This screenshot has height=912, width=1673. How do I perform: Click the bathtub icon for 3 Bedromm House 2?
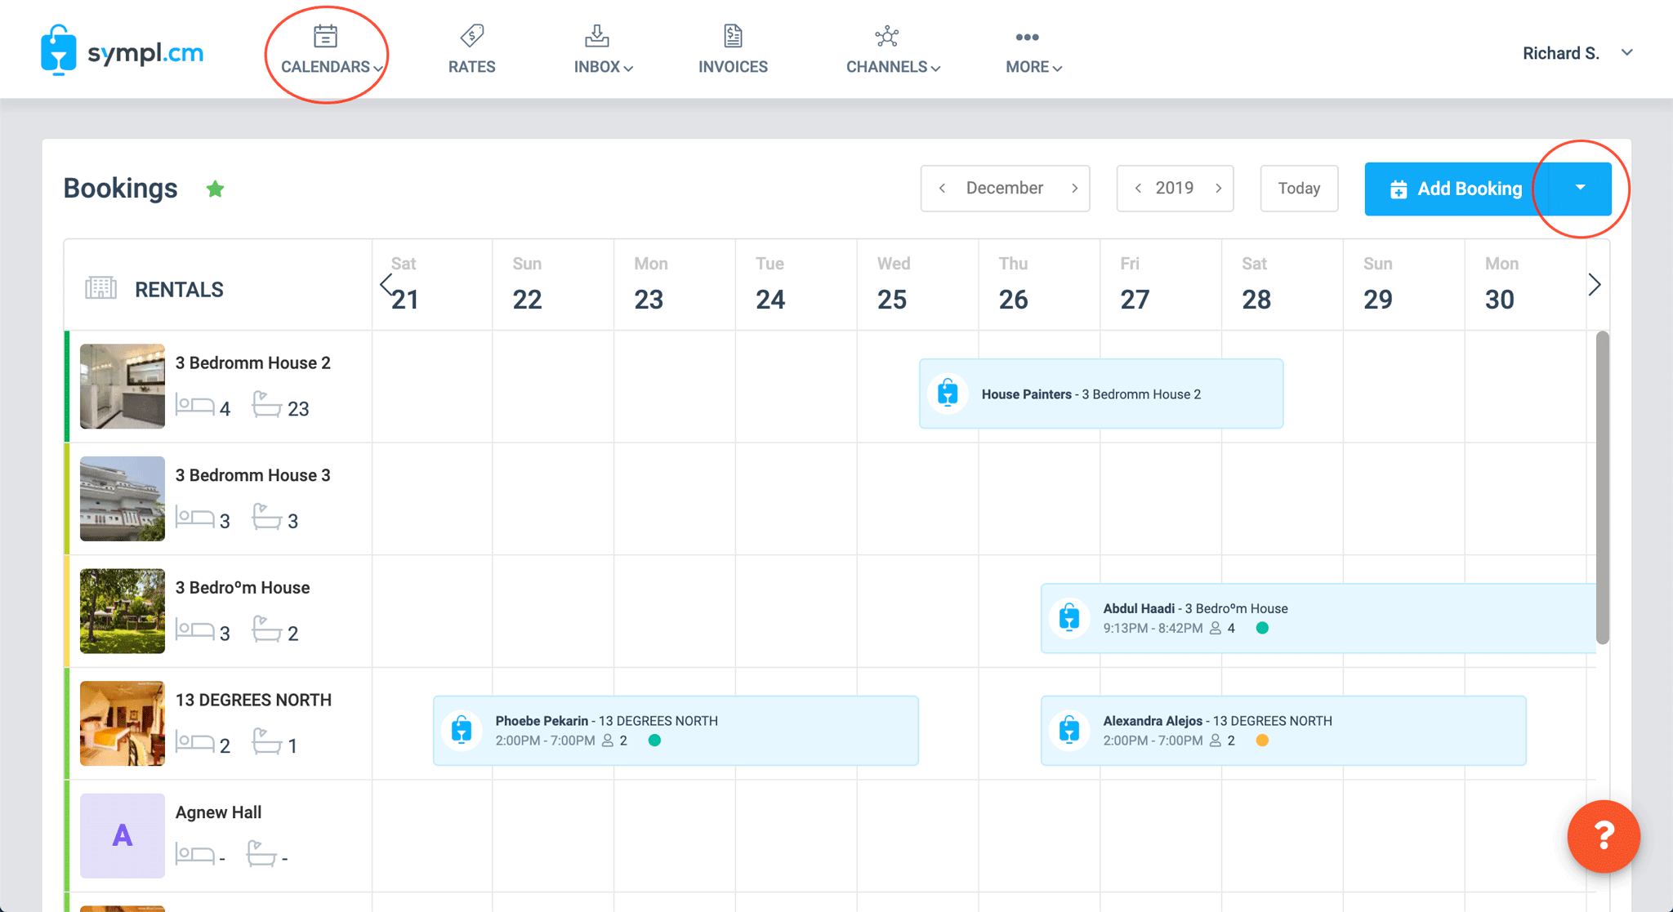tap(266, 404)
